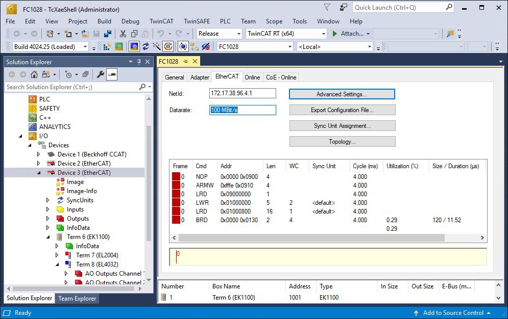Switch to the Team Explorer tab
The height and width of the screenshot is (319, 508).
tap(77, 298)
